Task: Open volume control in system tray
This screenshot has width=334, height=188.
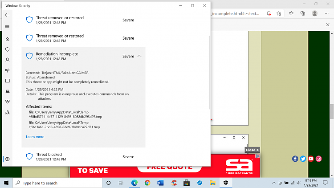Action: click(x=299, y=183)
